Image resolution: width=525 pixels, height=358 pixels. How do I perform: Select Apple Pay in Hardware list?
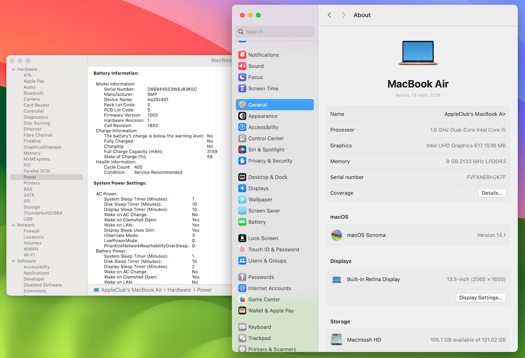(x=34, y=81)
